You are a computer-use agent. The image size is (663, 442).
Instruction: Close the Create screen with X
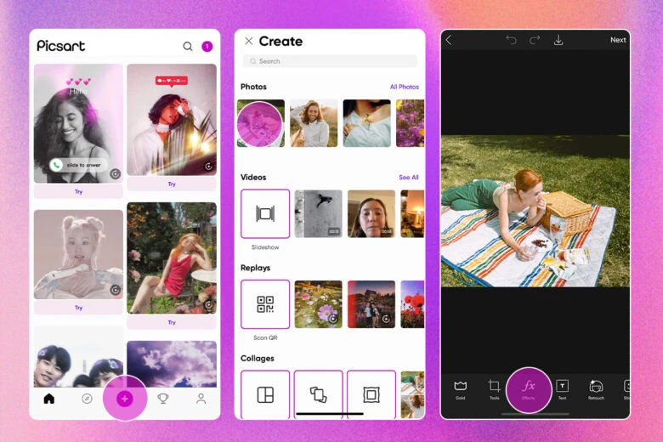pyautogui.click(x=248, y=41)
